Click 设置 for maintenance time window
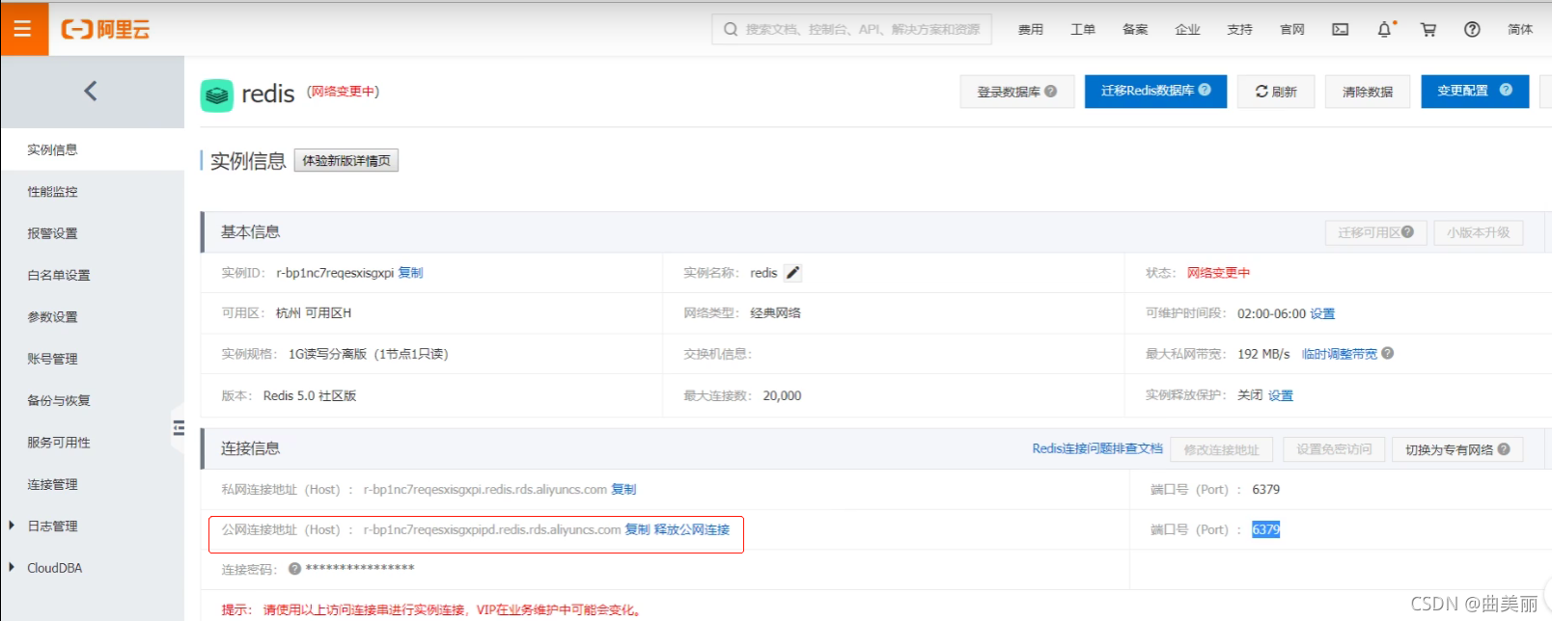Screen dimensions: 1552x621 coord(1322,313)
